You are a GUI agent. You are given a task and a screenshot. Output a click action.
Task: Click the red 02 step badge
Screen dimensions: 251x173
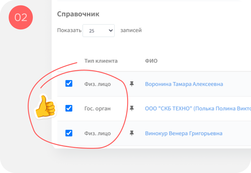pos(21,17)
